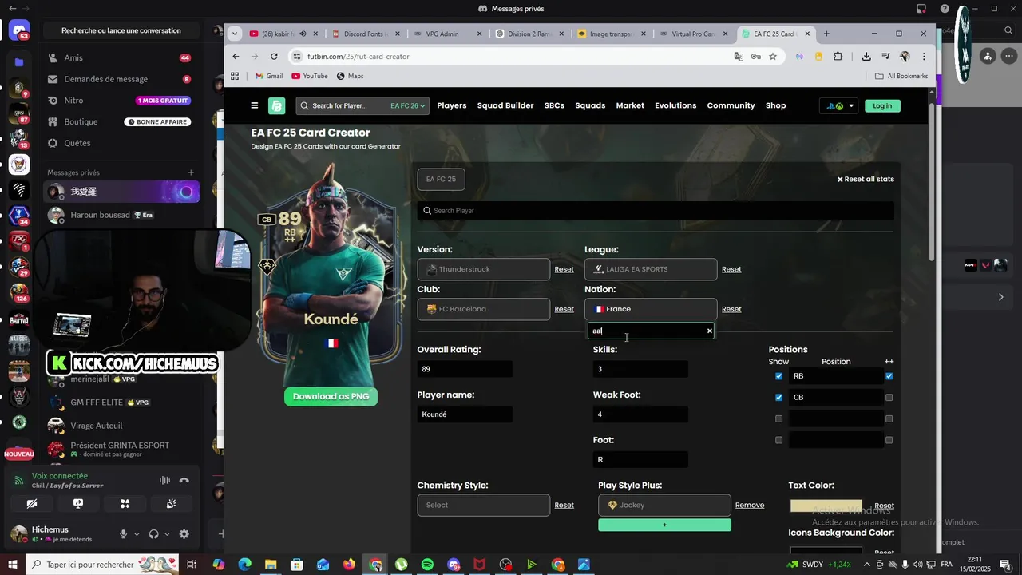This screenshot has width=1022, height=575.
Task: Open the Version Thunderstruck dropdown
Action: [x=483, y=269]
